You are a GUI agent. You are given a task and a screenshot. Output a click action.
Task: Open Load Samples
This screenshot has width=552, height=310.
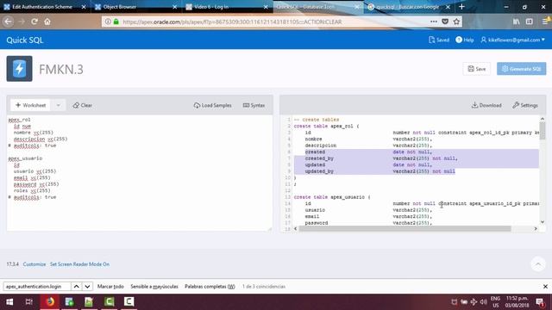coord(213,105)
